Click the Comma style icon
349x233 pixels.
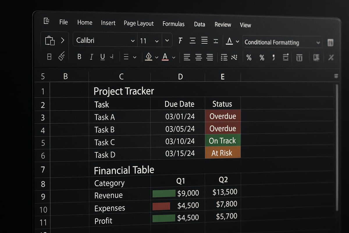click(x=274, y=58)
